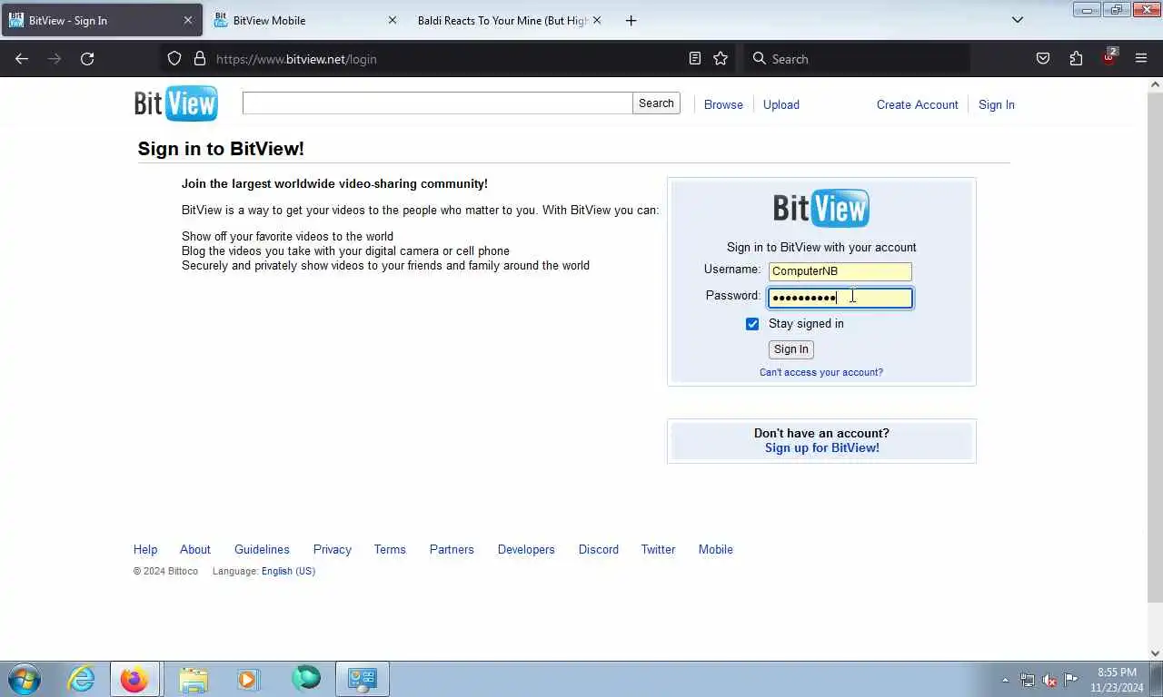Close the BitView - Sign In tab
The height and width of the screenshot is (697, 1163).
click(188, 20)
